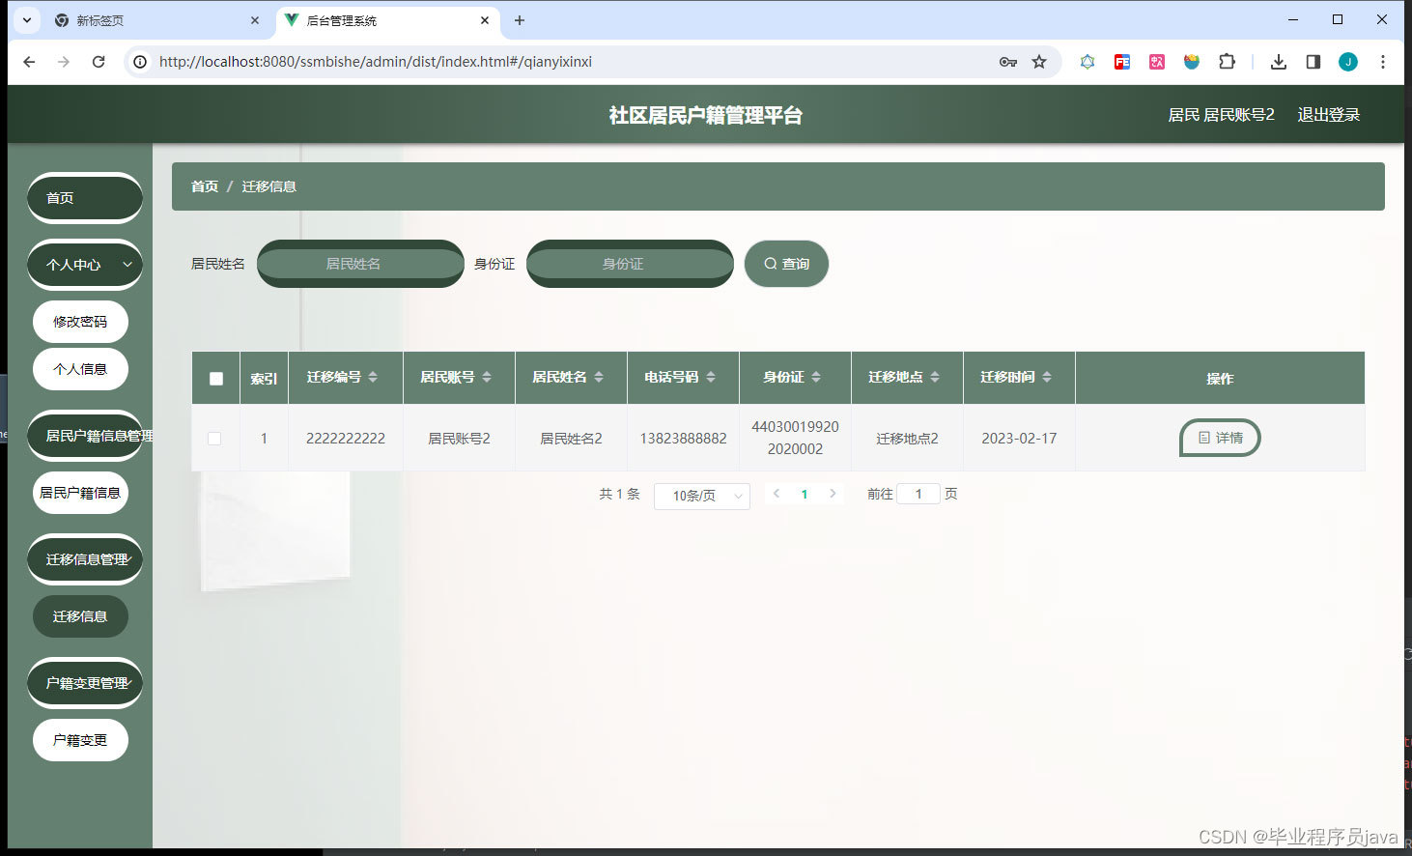This screenshot has width=1412, height=856.
Task: Open 首页 in the sidebar
Action: coord(85,197)
